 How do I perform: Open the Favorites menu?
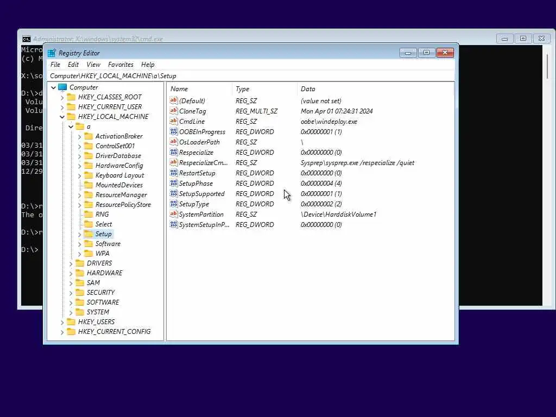[x=121, y=65]
